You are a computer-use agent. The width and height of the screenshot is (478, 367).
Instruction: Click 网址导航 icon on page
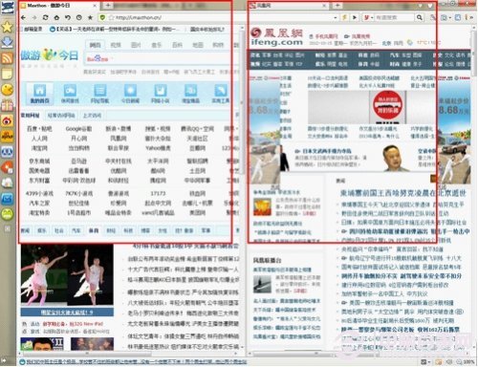99,94
